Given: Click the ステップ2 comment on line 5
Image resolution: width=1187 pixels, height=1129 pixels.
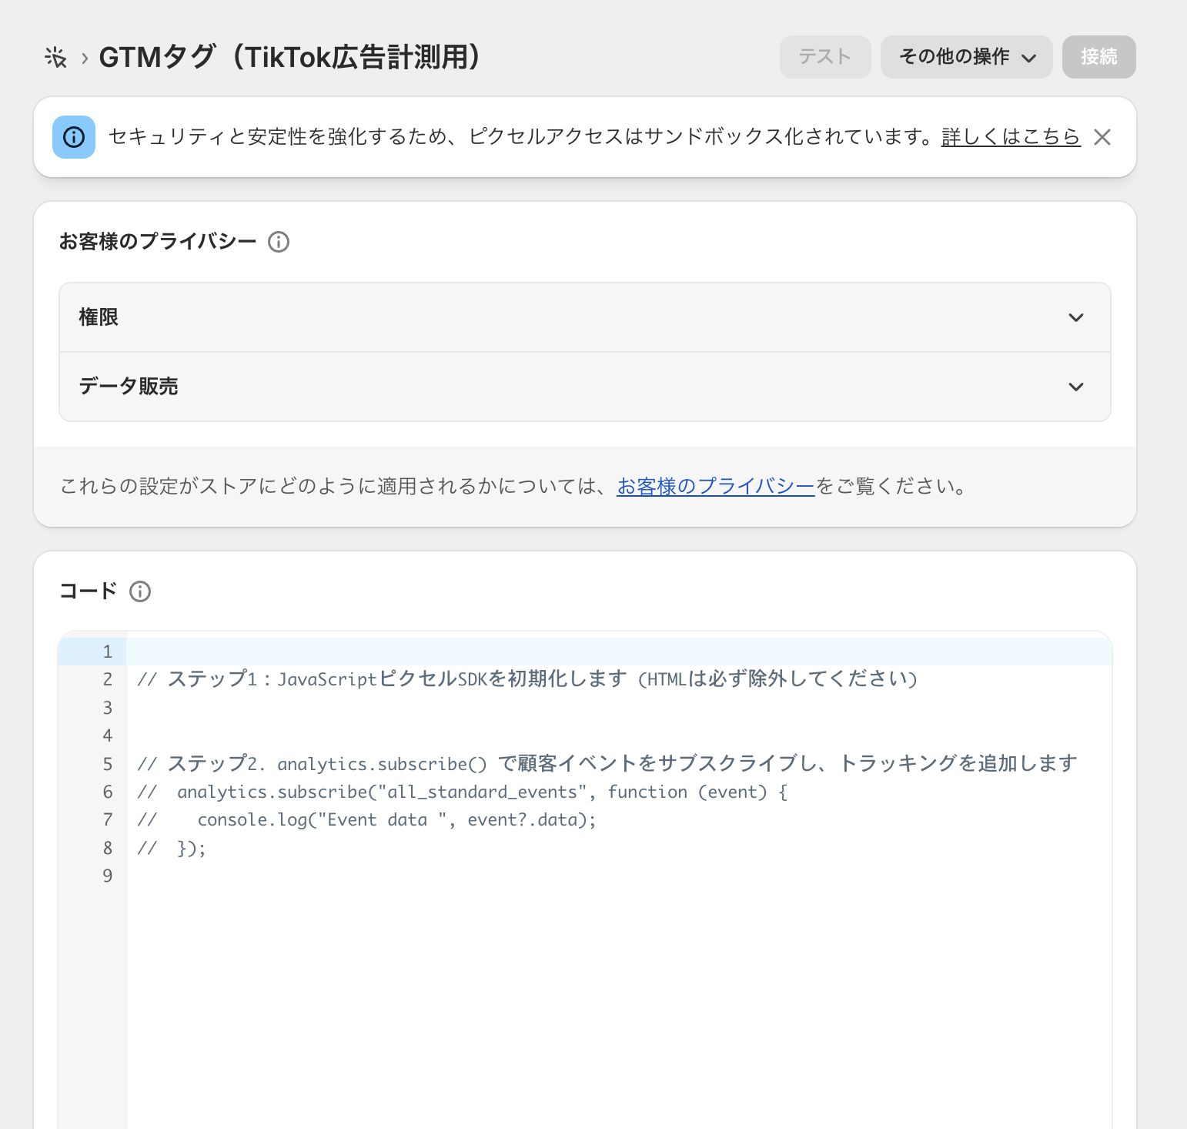Looking at the screenshot, I should [x=607, y=763].
